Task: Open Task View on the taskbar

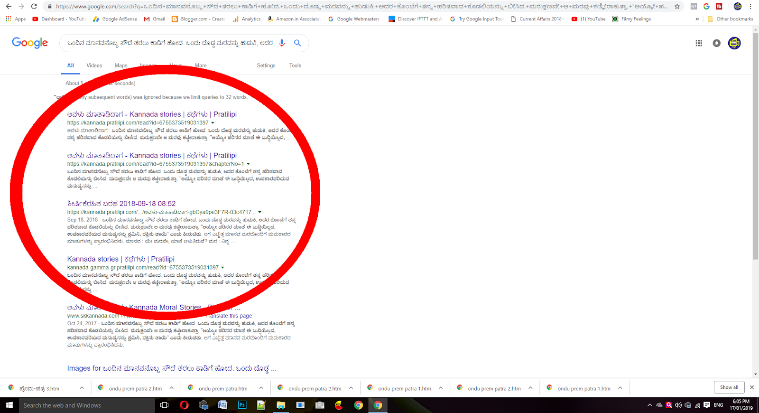Action: (x=165, y=405)
